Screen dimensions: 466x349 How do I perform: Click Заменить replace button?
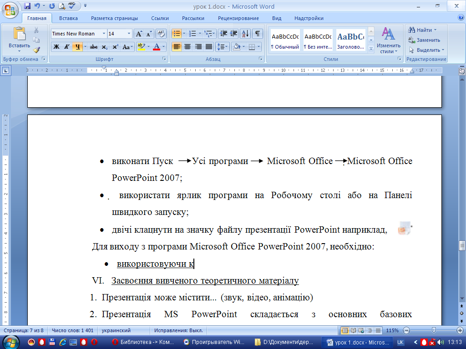pos(425,40)
